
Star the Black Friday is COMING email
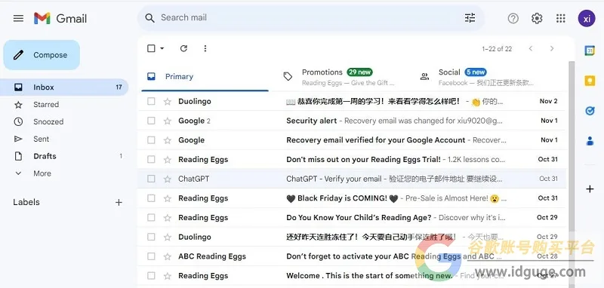tap(167, 198)
